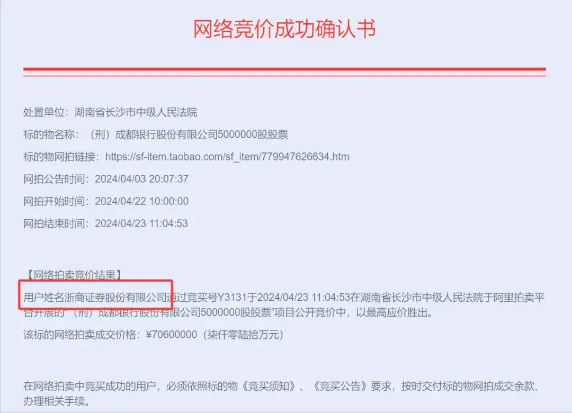Click the thick red divider line
The width and height of the screenshot is (572, 413).
284,69
